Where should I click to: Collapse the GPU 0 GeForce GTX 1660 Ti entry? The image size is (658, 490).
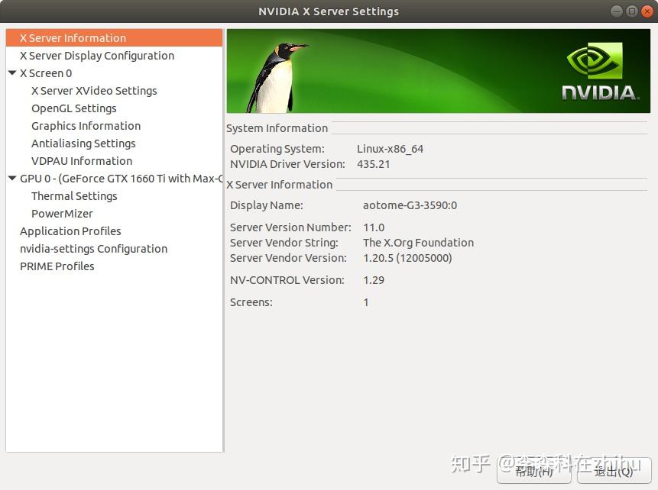12,178
